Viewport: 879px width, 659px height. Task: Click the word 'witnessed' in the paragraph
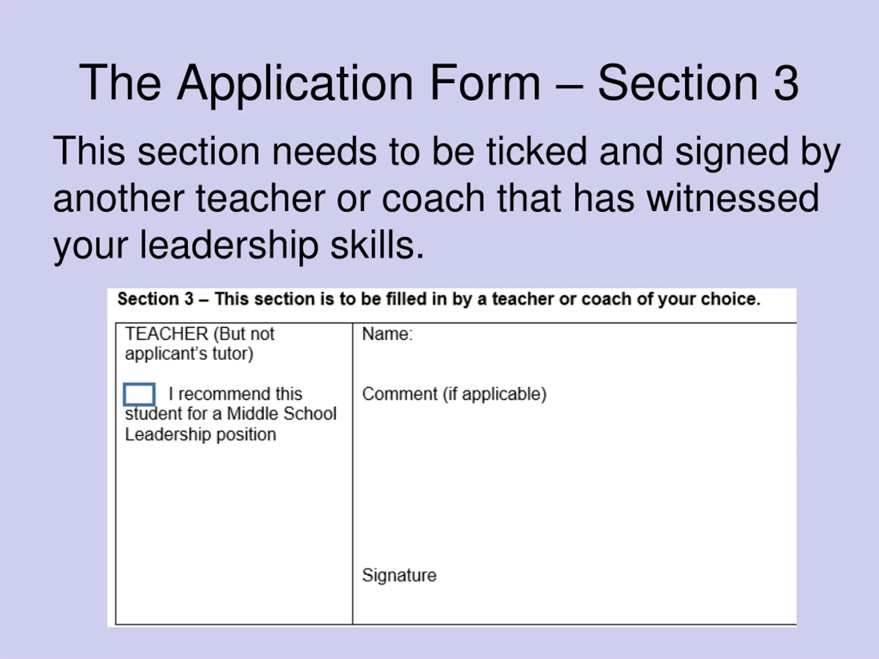pyautogui.click(x=733, y=197)
